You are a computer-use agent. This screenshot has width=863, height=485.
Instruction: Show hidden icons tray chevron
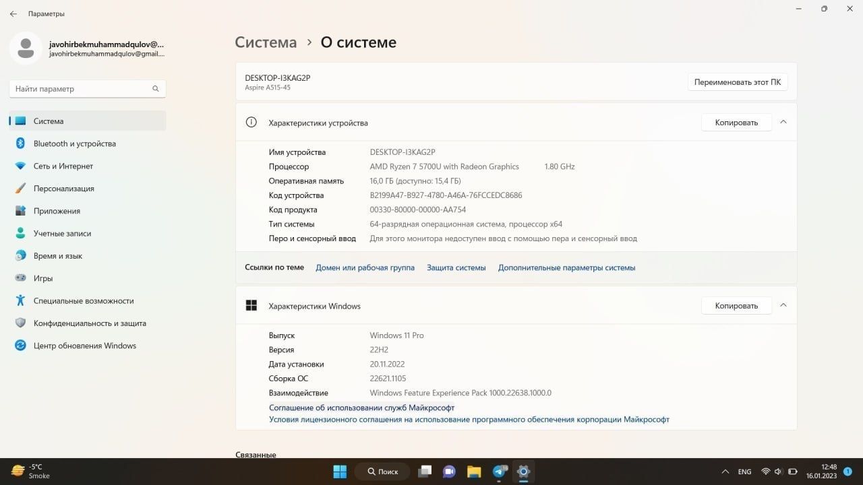pyautogui.click(x=725, y=472)
